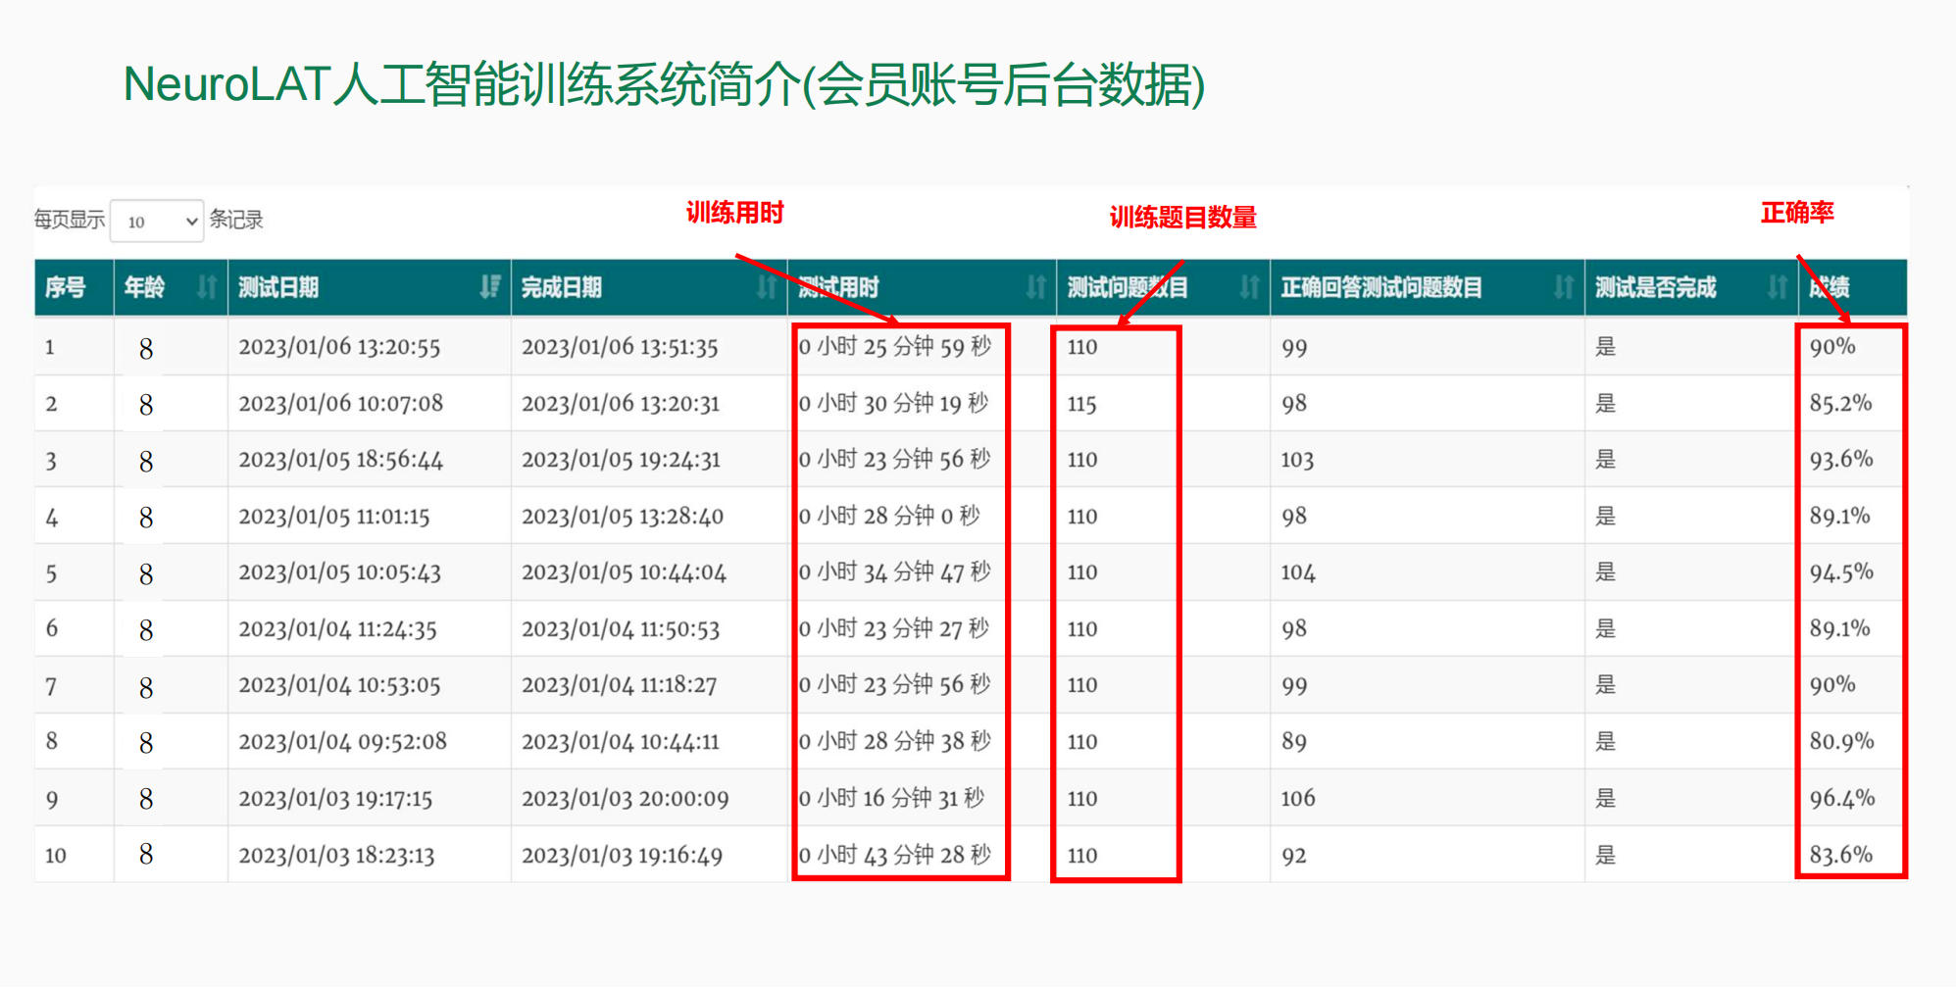Click the 每页显示 label

coord(69,220)
